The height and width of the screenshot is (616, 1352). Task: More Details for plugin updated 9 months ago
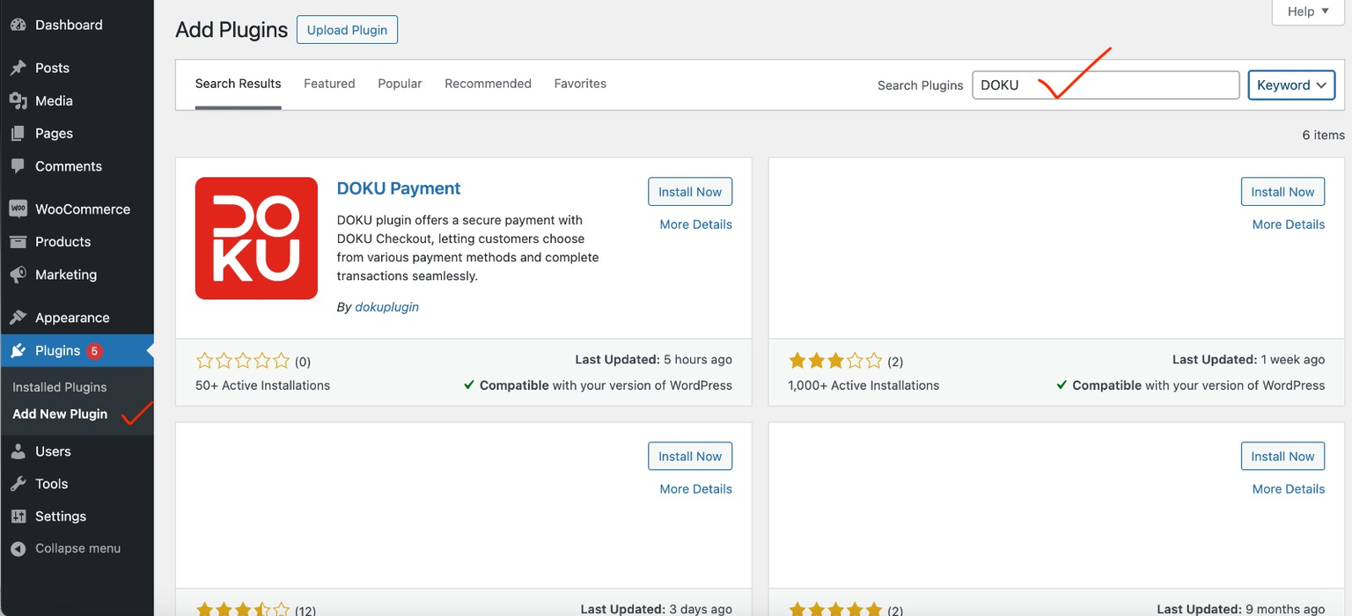click(1288, 489)
